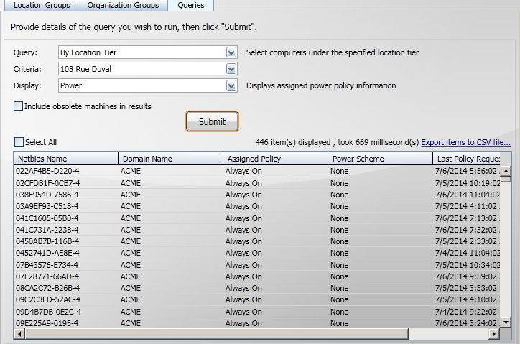
Task: Click Export items to CSV file link
Action: (465, 142)
